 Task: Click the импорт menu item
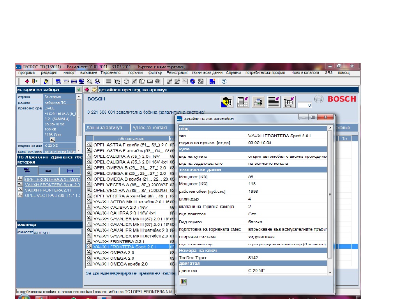pyautogui.click(x=70, y=73)
